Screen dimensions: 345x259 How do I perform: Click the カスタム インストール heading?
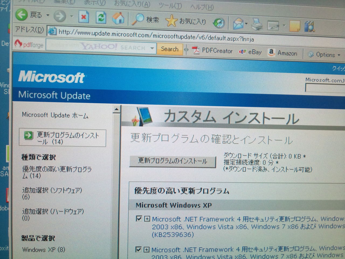point(231,117)
